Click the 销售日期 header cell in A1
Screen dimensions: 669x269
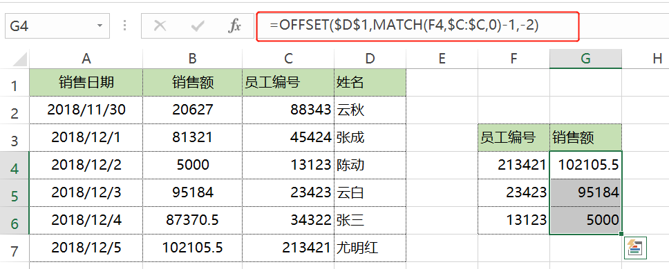(86, 82)
